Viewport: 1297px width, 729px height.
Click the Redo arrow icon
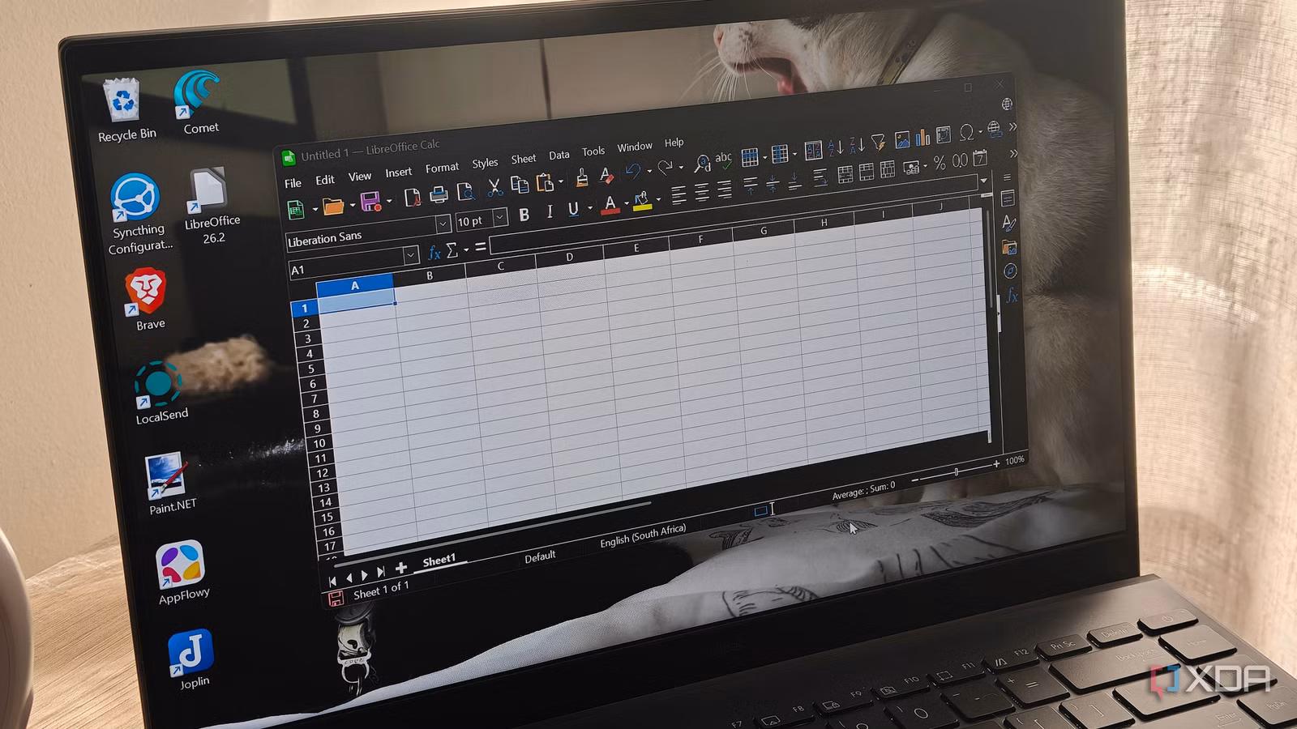click(x=665, y=167)
